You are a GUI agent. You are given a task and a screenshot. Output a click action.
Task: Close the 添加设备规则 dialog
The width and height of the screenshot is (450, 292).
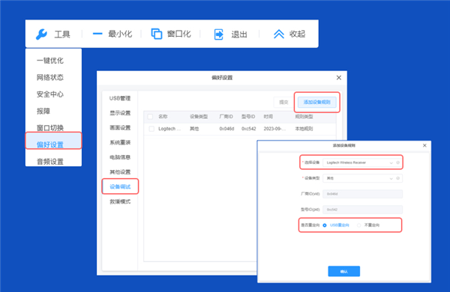coord(424,145)
